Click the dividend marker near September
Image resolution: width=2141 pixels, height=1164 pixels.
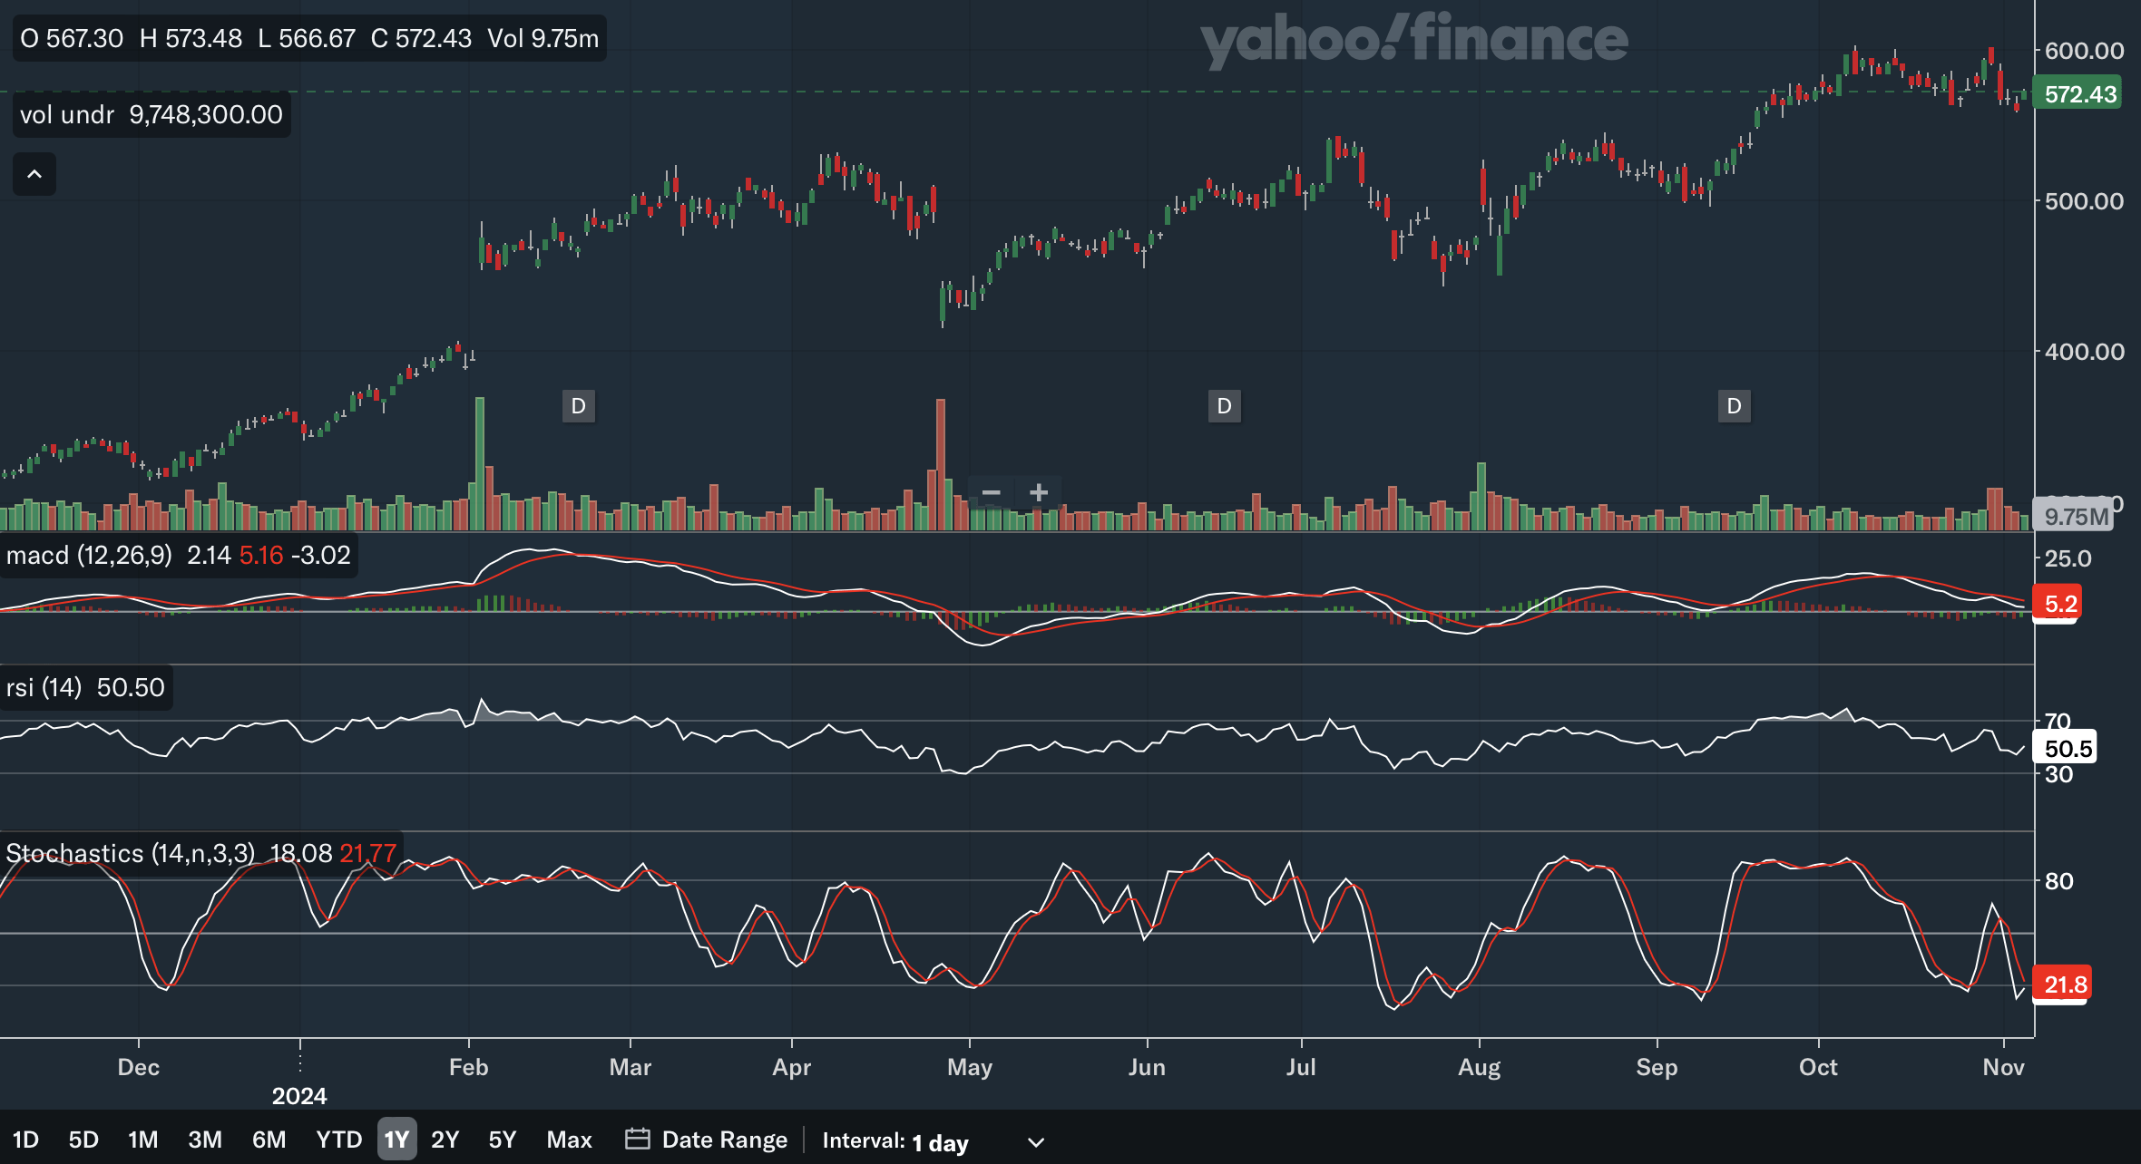tap(1734, 406)
